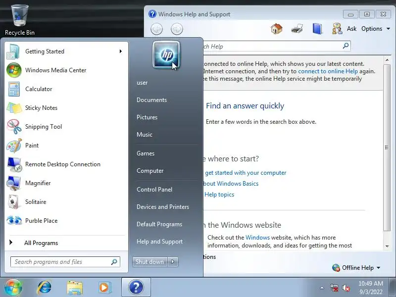Image resolution: width=396 pixels, height=297 pixels.
Task: Open Getting Started from Start menu
Action: tap(66, 51)
